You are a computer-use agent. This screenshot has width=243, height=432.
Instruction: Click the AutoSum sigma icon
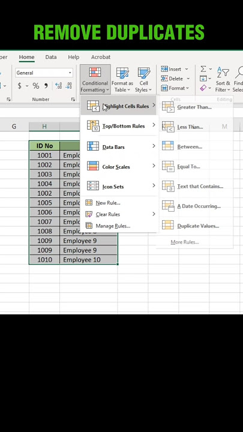(x=203, y=69)
